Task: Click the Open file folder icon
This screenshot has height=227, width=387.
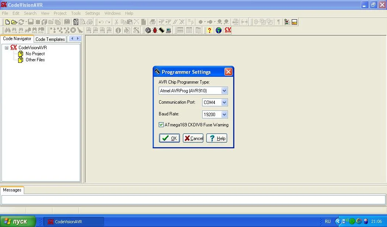Action: coord(14,22)
